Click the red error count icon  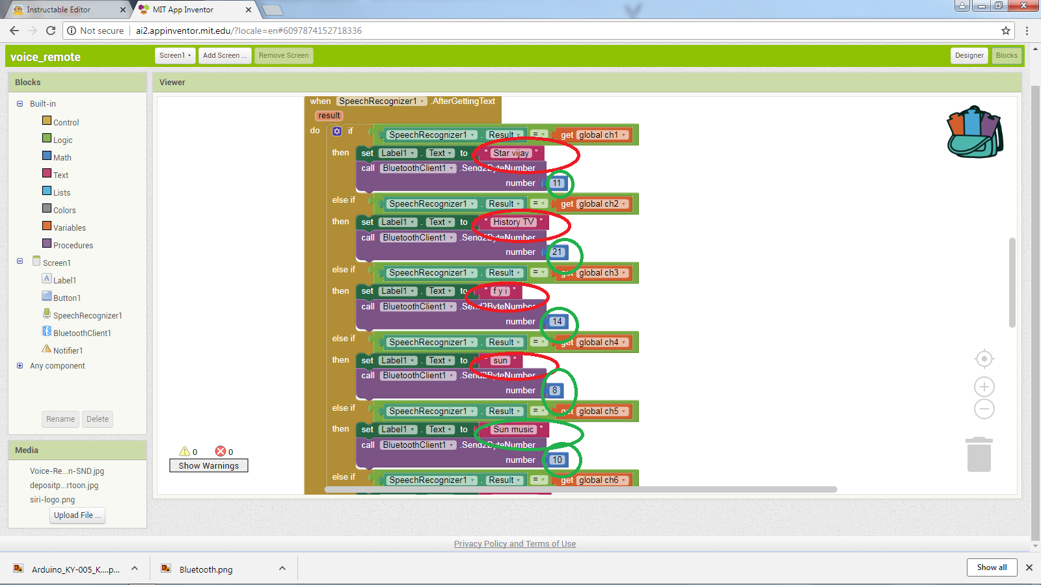pos(221,451)
